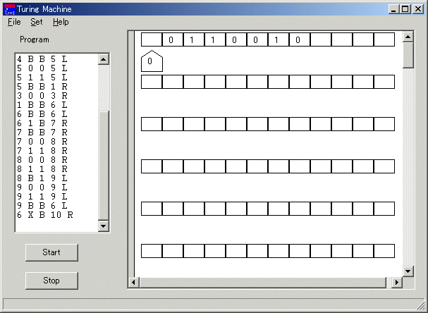The image size is (428, 313).
Task: Select program line '1 B B 6 L'
Action: 42,105
